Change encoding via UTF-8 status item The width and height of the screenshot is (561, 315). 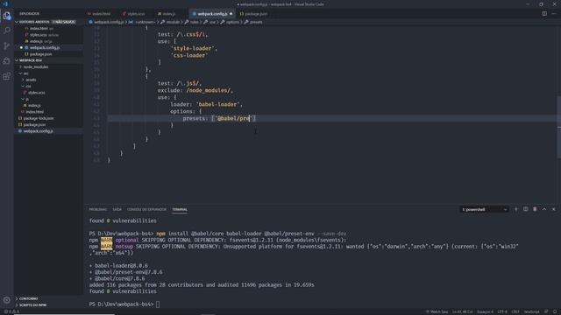[x=502, y=311]
